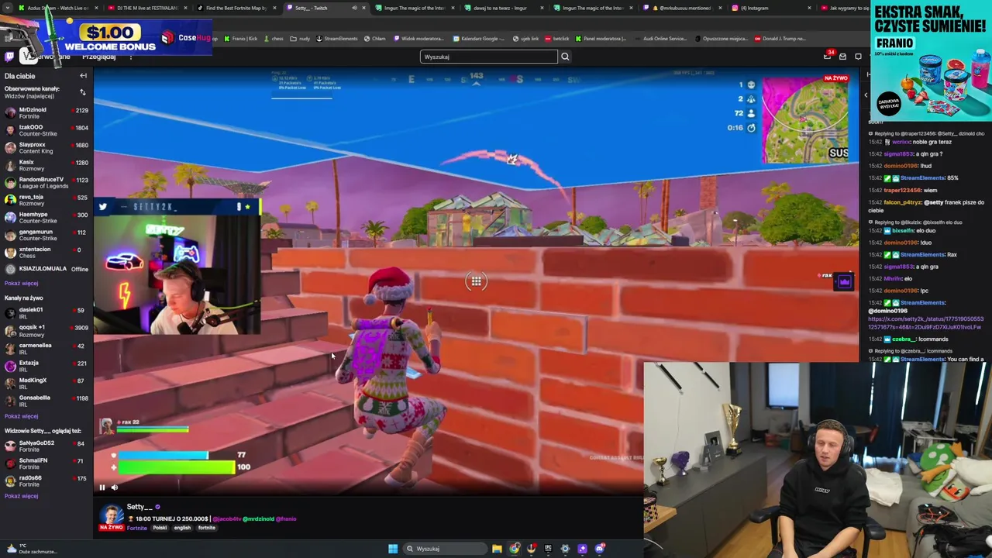Open the MadKingX channel
992x558 pixels.
point(46,384)
